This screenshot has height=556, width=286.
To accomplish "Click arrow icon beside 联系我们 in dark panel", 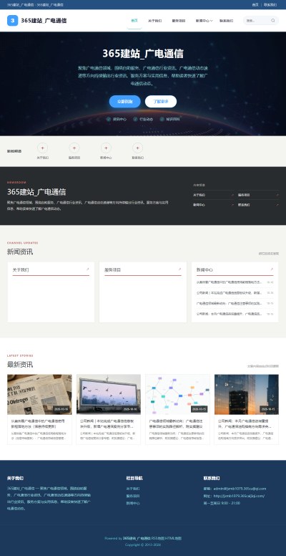I will click(277, 205).
